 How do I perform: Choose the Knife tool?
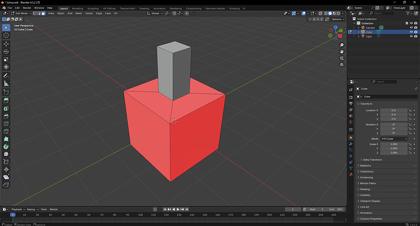click(6, 131)
